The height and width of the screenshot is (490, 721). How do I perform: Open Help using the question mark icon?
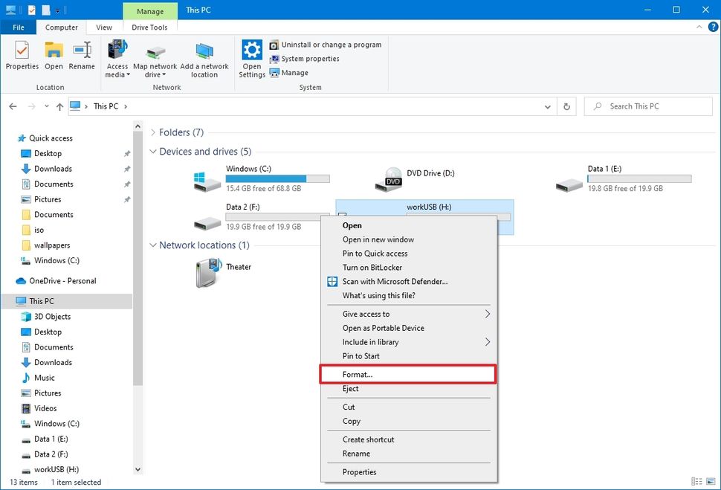[714, 27]
